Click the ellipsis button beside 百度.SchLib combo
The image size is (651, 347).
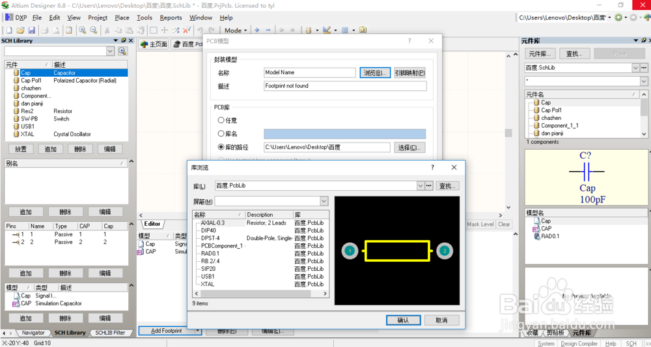click(x=644, y=68)
